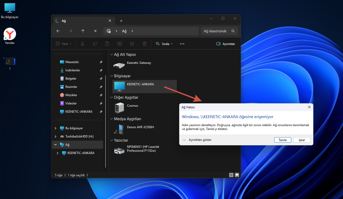Screen dimensions: 343x199
Task: Add a new tab with plus
Action: pos(121,21)
